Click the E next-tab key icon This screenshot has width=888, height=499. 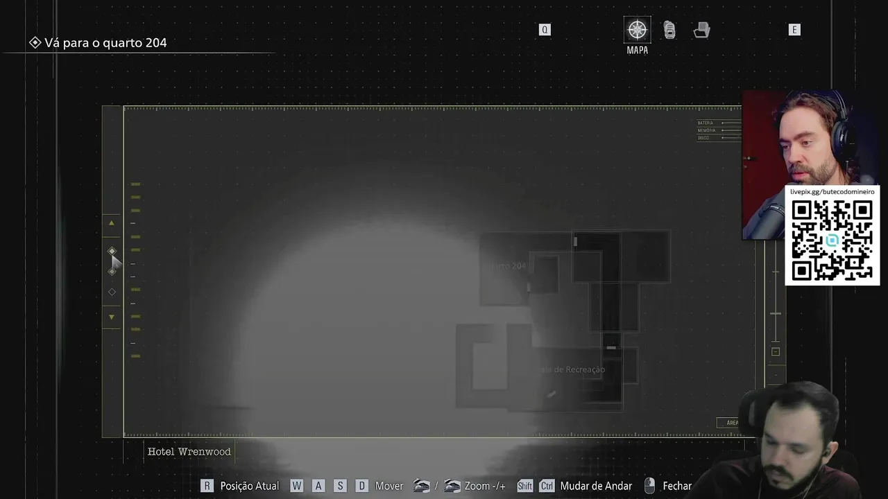[794, 30]
